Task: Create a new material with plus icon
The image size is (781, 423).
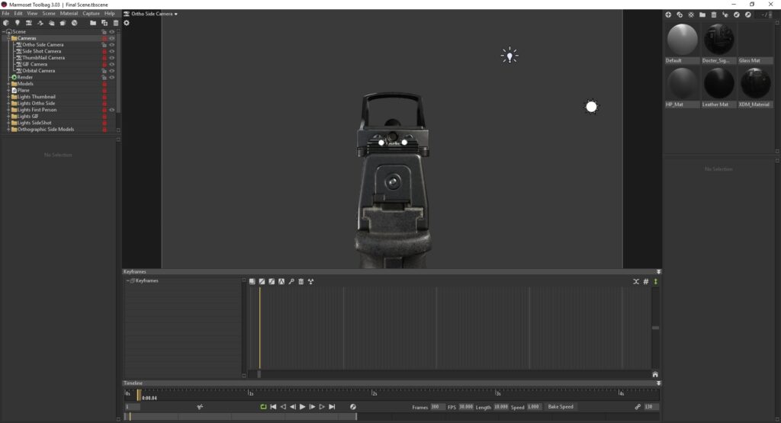Action: 668,15
